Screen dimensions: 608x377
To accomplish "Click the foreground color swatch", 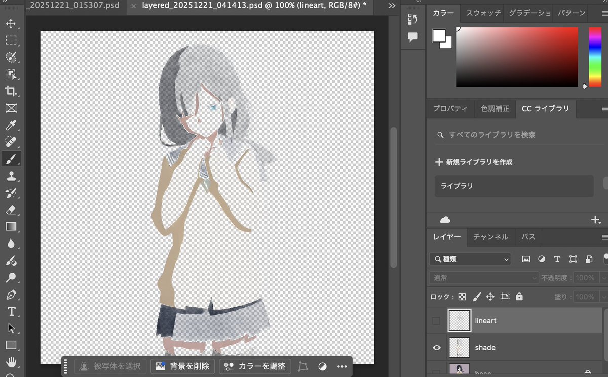I will tap(439, 35).
